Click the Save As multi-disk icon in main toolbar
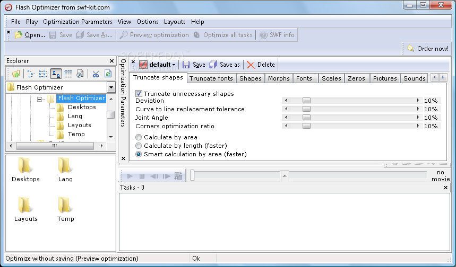This screenshot has width=456, height=267. click(80, 35)
